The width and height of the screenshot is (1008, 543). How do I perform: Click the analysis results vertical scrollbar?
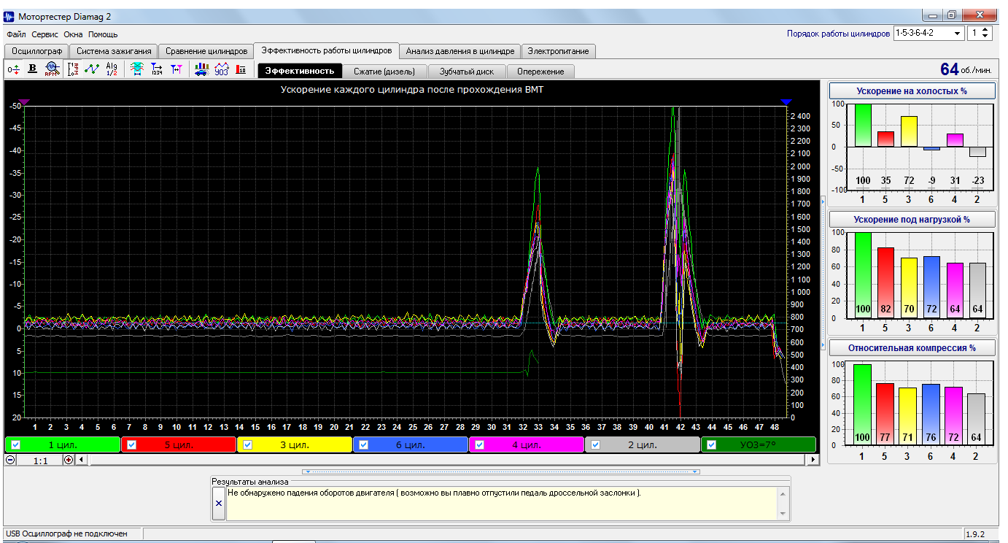[x=784, y=504]
